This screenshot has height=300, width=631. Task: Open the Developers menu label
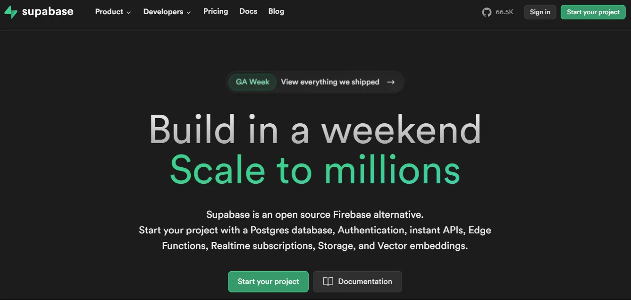(163, 12)
